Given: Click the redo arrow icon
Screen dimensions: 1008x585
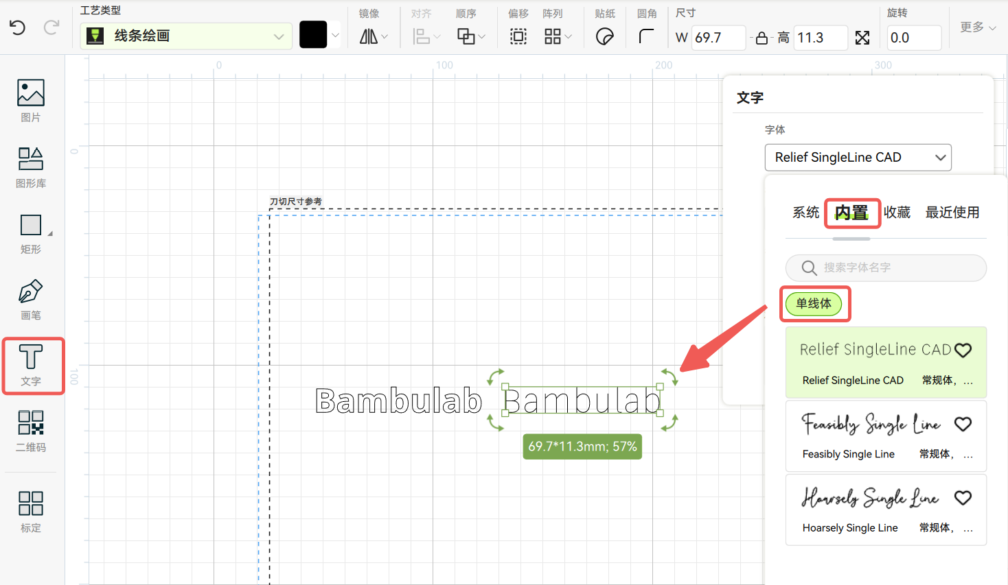Looking at the screenshot, I should point(51,27).
